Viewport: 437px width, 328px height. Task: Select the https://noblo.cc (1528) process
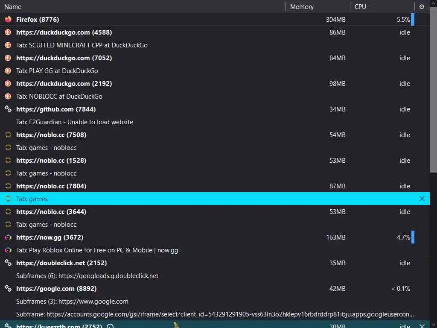[x=215, y=161]
